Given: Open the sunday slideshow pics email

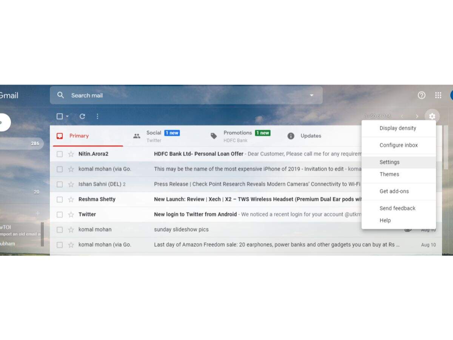Looking at the screenshot, I should 181,230.
